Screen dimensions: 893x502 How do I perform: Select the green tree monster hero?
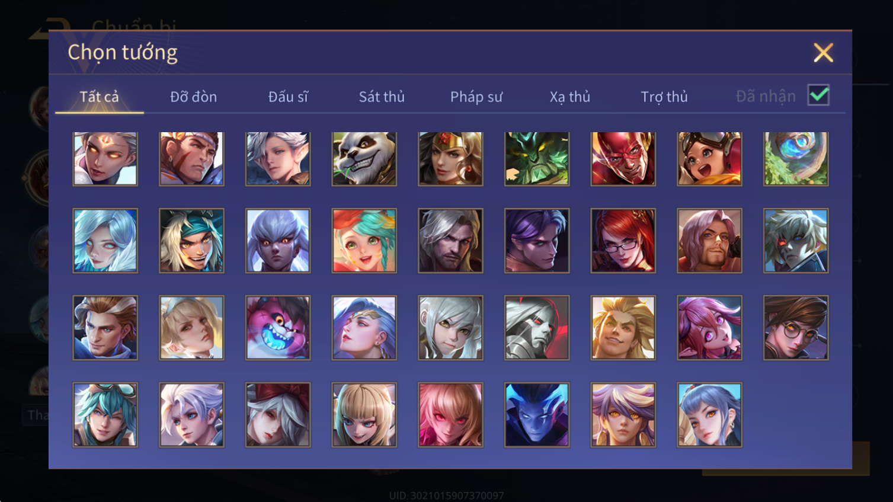(x=537, y=158)
